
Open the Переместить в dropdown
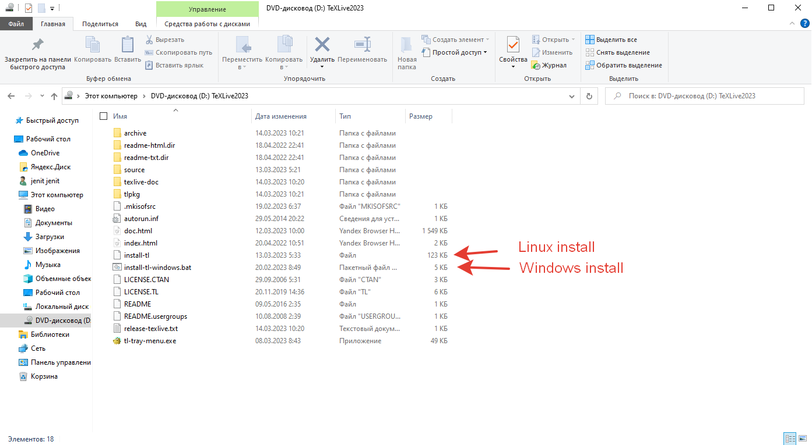point(242,63)
